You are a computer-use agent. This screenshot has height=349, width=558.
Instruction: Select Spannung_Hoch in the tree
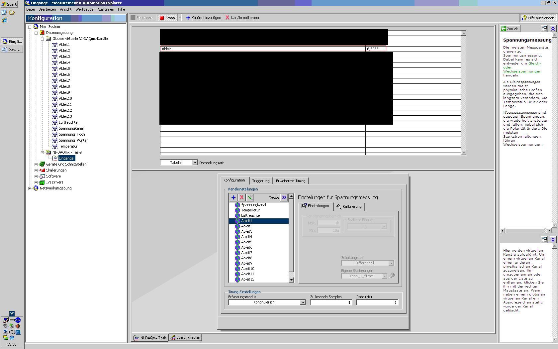click(72, 134)
